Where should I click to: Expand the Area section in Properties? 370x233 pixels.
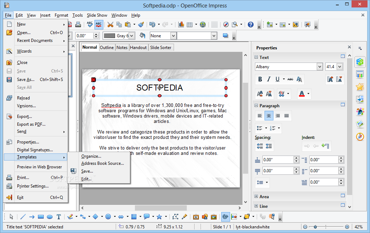256,196
